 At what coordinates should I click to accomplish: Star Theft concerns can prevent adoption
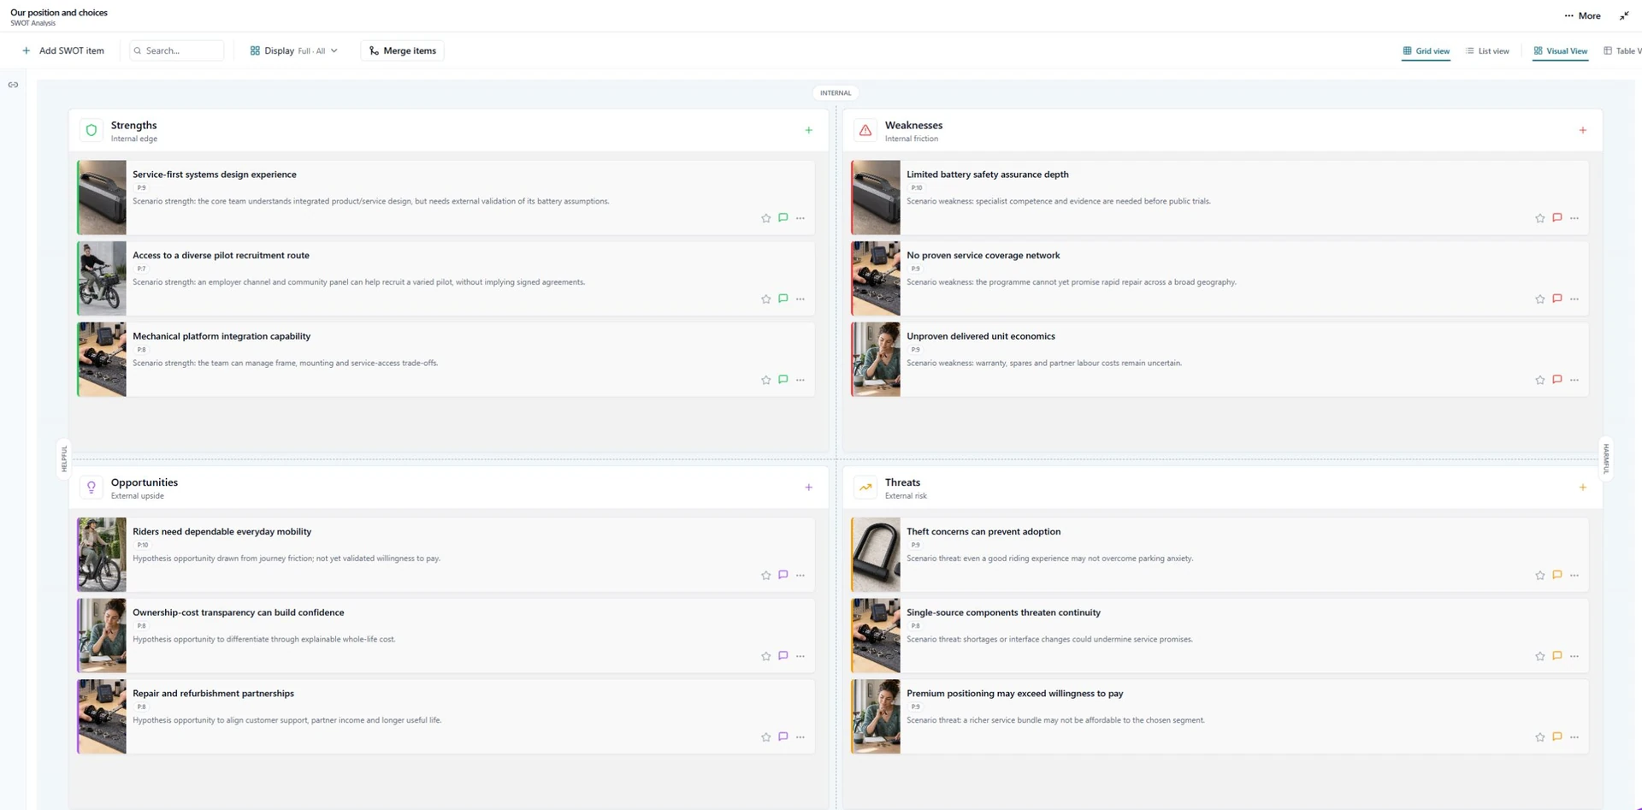point(1539,576)
